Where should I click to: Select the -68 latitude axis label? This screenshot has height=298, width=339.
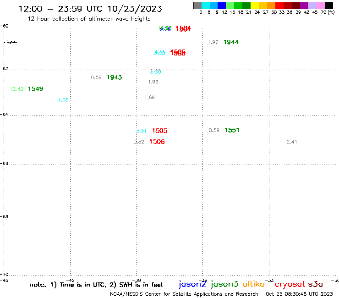point(4,217)
